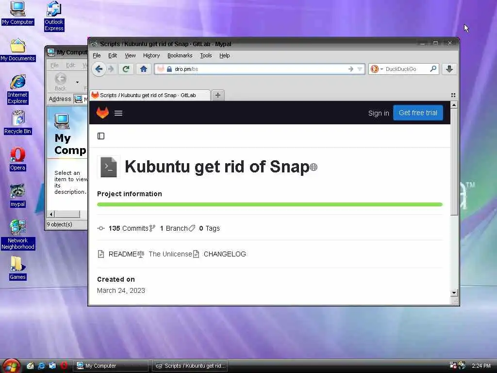Open the File menu in Mypal
This screenshot has height=373, width=497.
pyautogui.click(x=97, y=55)
